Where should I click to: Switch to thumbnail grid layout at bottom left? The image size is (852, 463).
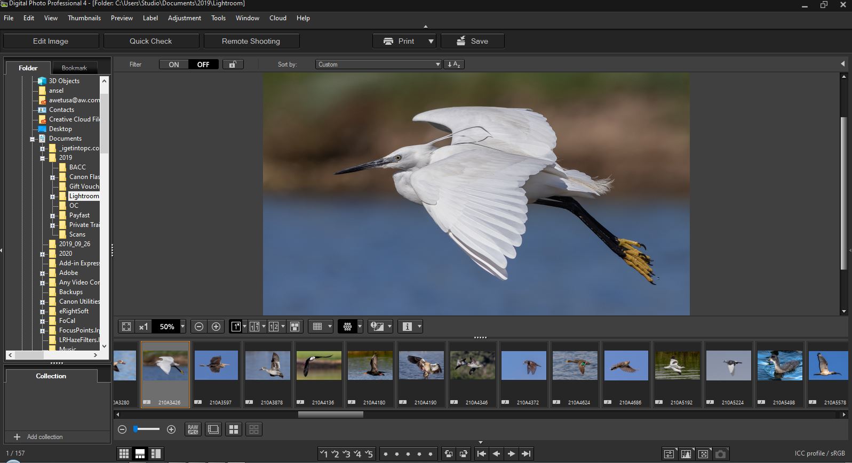(124, 454)
